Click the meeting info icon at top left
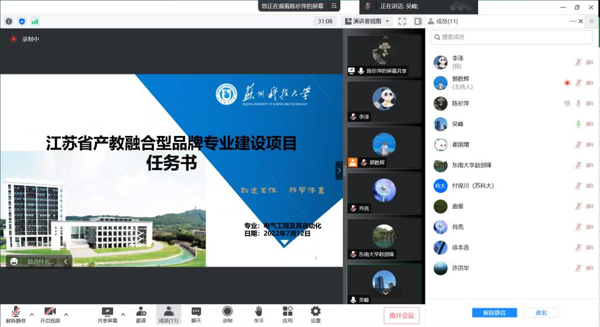 click(9, 21)
